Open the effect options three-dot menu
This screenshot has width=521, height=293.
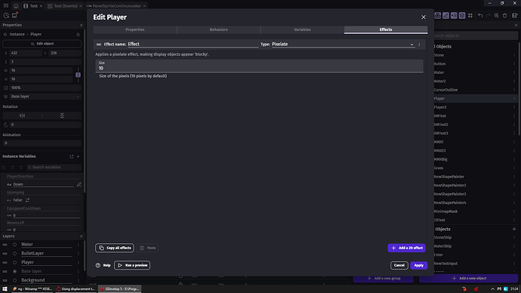[419, 45]
